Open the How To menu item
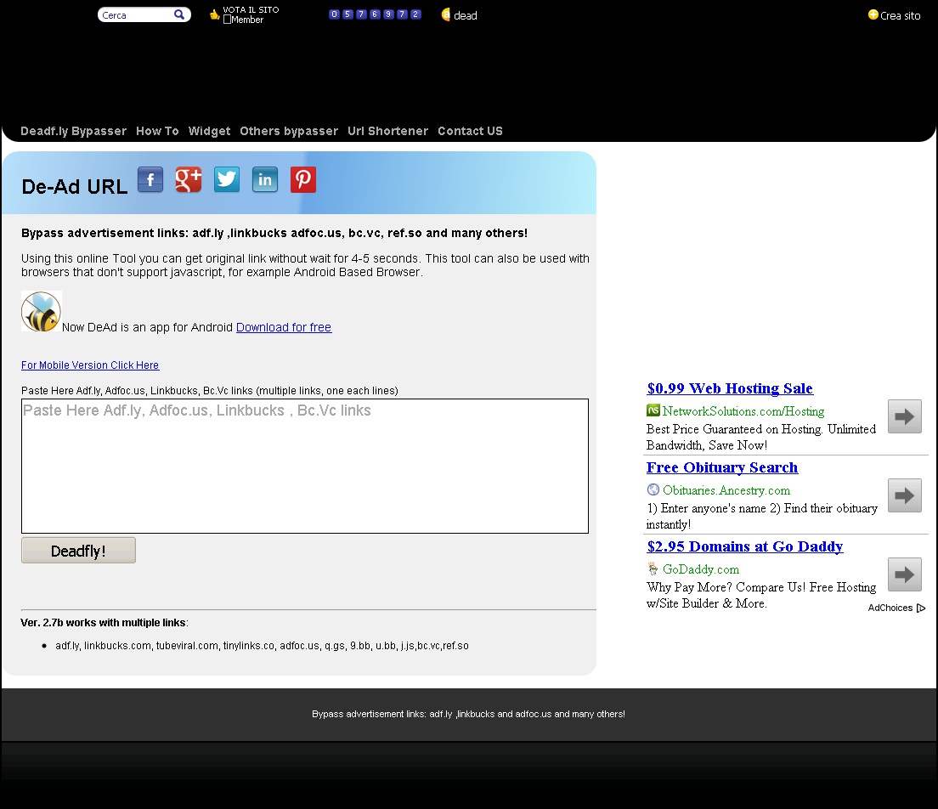 tap(157, 131)
